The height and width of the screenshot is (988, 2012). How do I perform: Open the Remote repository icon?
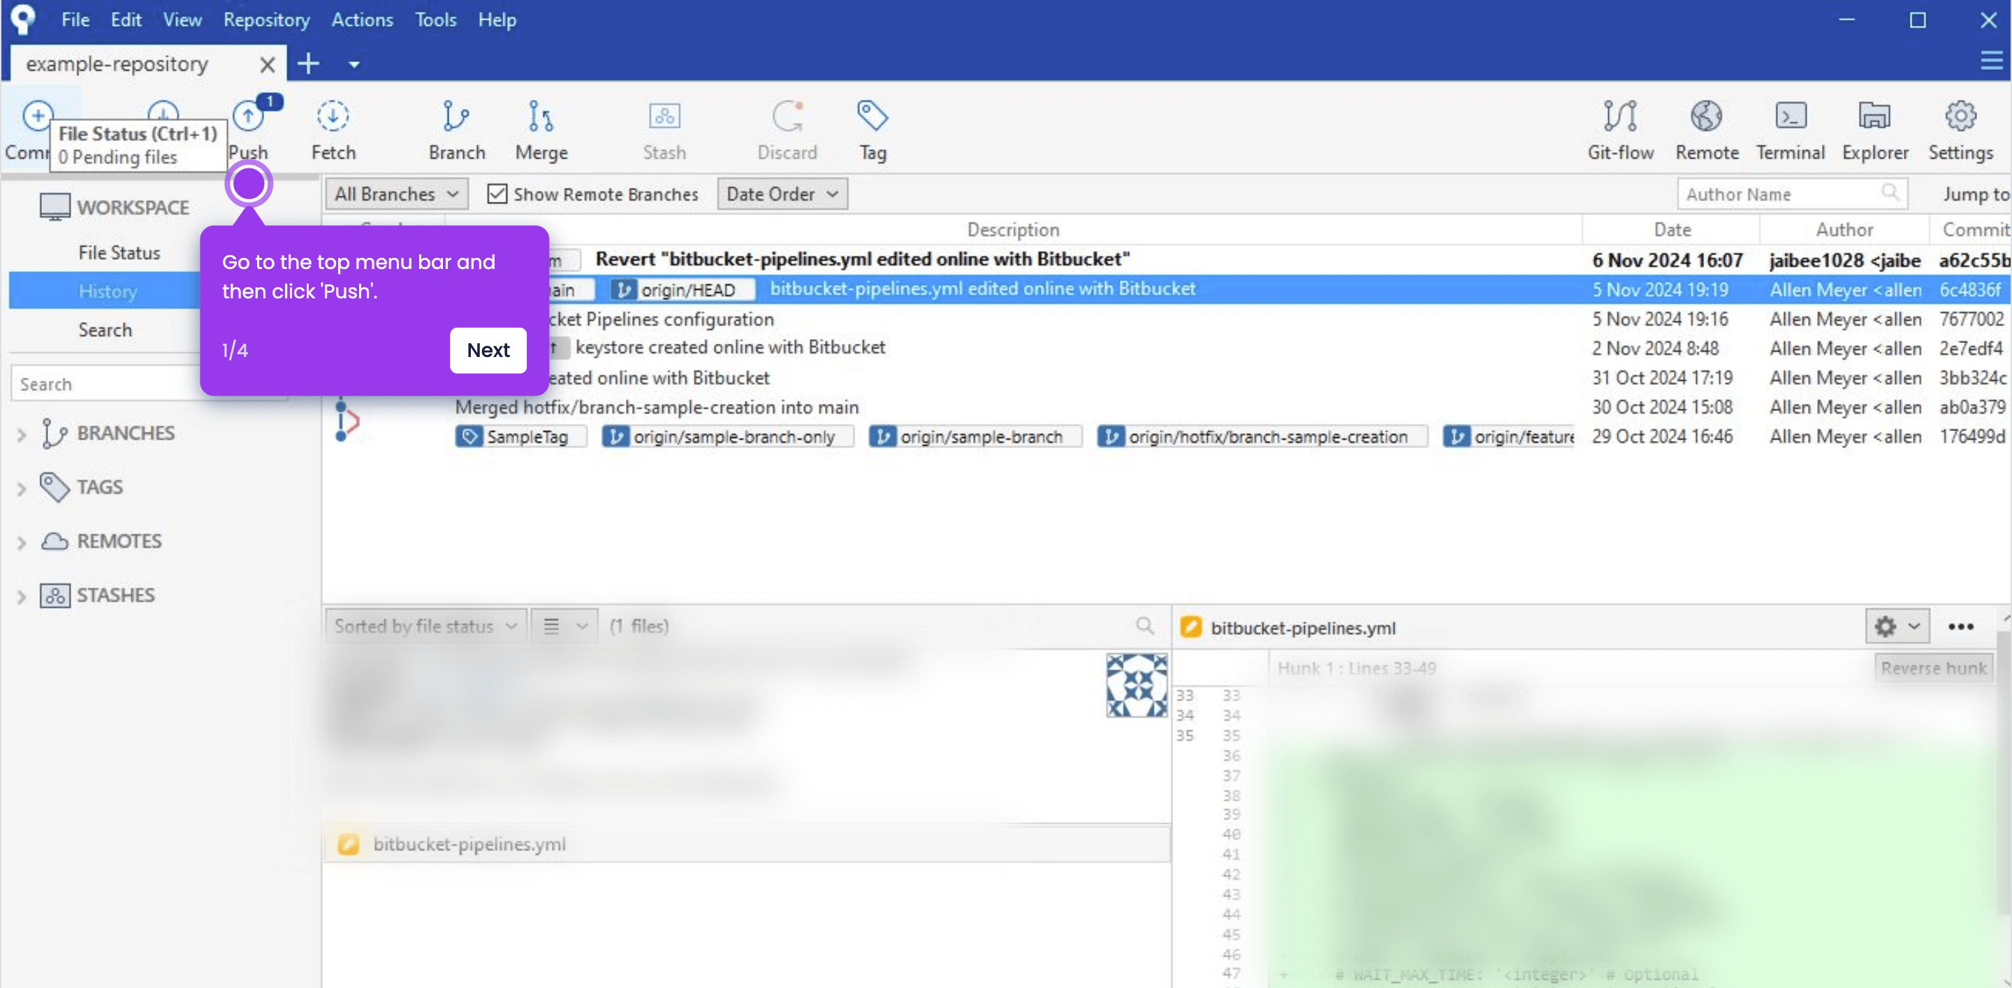pyautogui.click(x=1706, y=117)
